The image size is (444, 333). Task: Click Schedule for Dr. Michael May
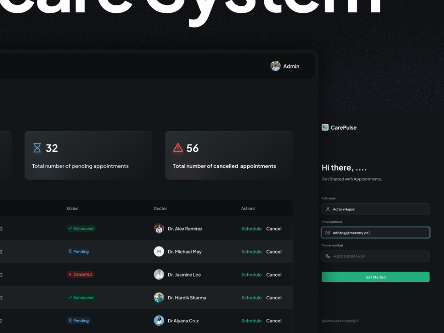point(251,251)
